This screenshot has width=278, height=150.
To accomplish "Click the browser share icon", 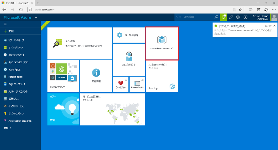I will 266,9.
